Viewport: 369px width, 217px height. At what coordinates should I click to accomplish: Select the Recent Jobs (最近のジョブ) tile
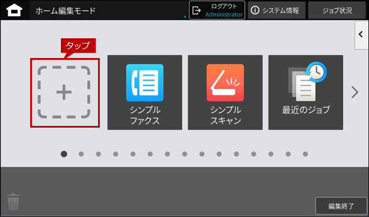coord(306,92)
